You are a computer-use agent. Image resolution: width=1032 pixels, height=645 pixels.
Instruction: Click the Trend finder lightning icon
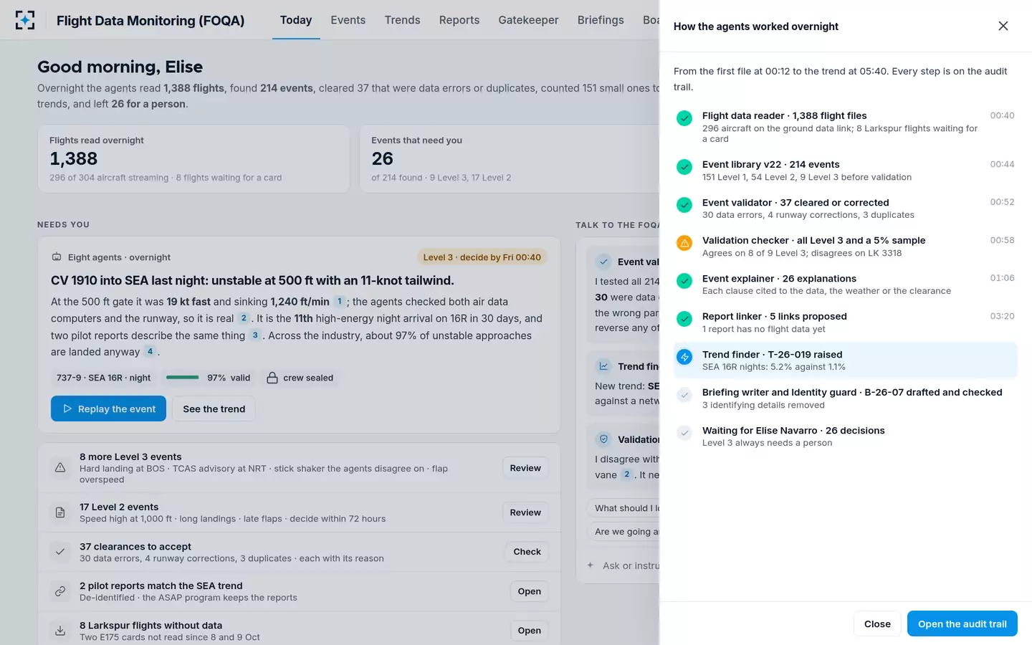click(x=684, y=356)
